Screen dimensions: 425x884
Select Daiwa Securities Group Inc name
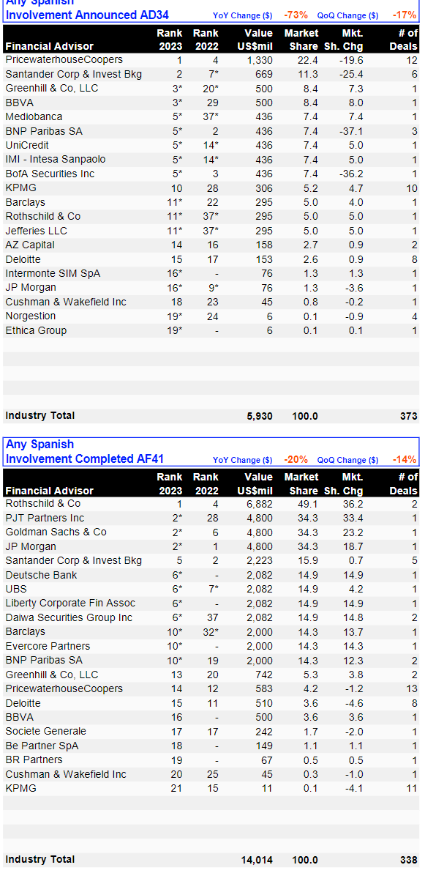tap(69, 617)
